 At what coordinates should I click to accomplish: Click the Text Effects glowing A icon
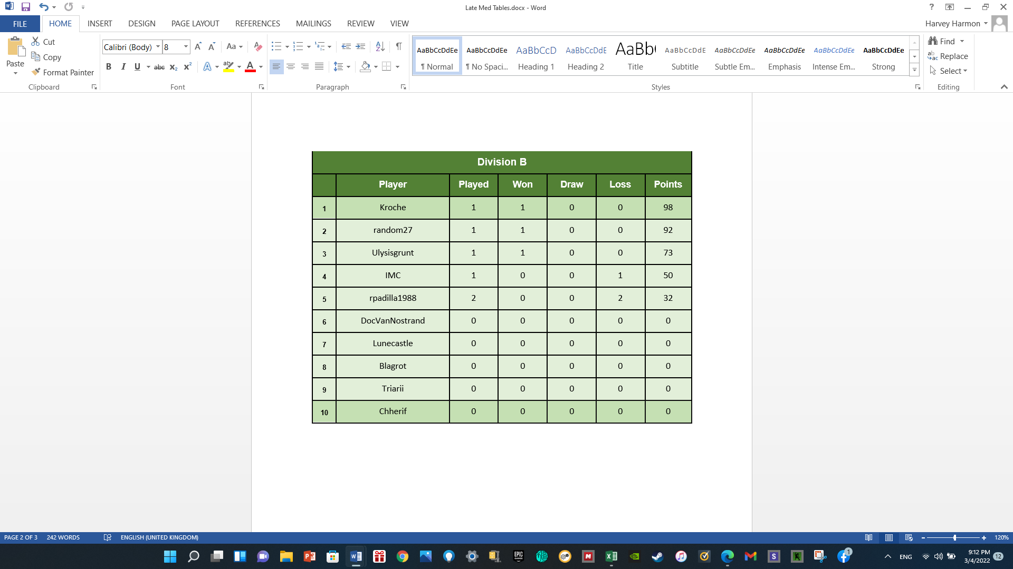[207, 67]
